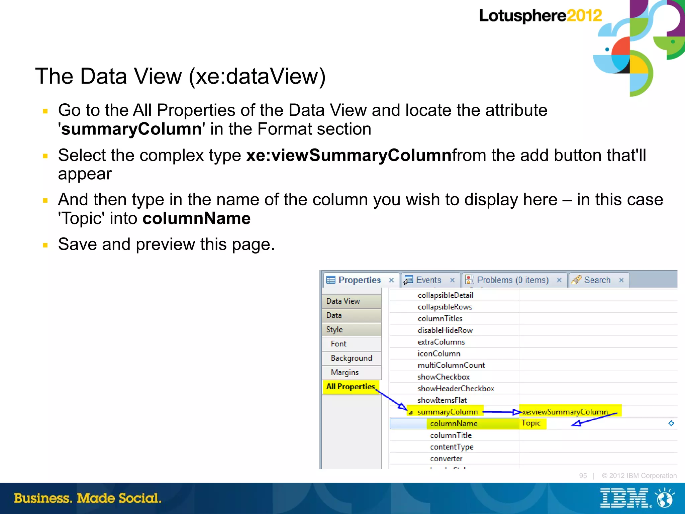The width and height of the screenshot is (685, 514).
Task: Click the diamond compute icon beside Topic
Action: pos(671,423)
